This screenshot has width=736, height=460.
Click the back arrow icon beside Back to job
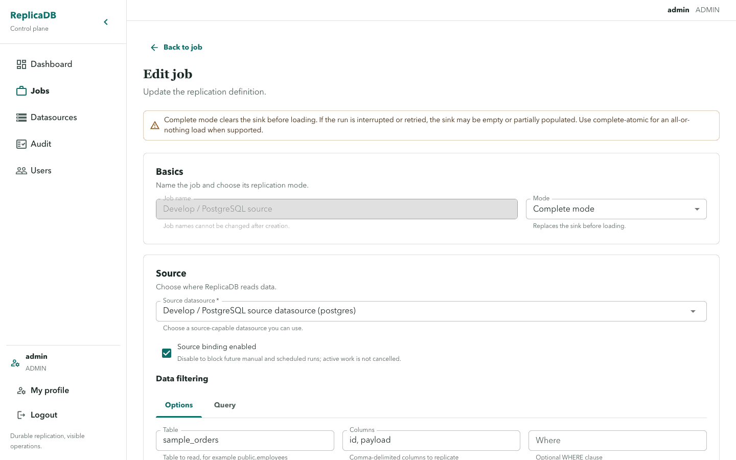click(x=154, y=48)
